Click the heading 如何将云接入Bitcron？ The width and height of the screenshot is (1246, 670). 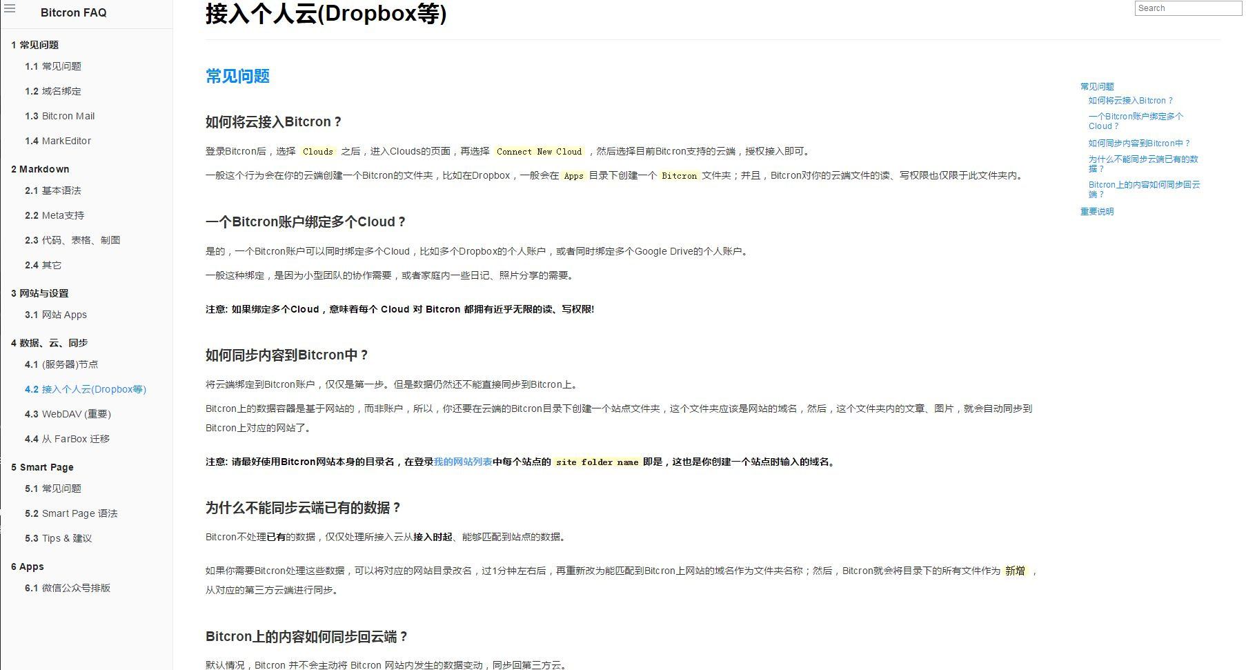point(274,122)
